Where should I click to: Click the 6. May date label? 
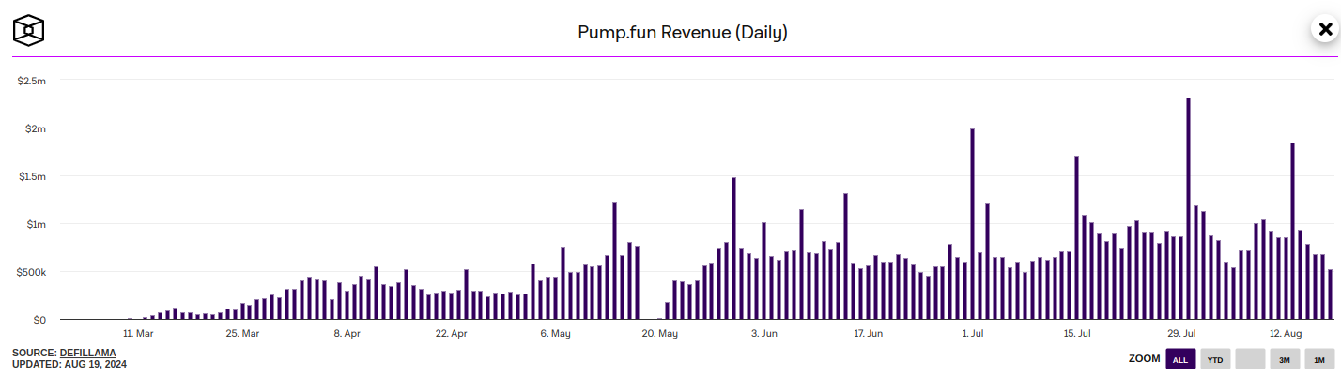coord(555,333)
